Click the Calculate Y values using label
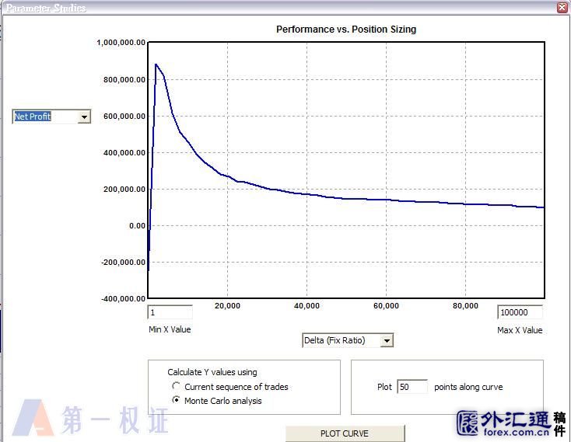Image resolution: width=571 pixels, height=442 pixels. coord(212,372)
